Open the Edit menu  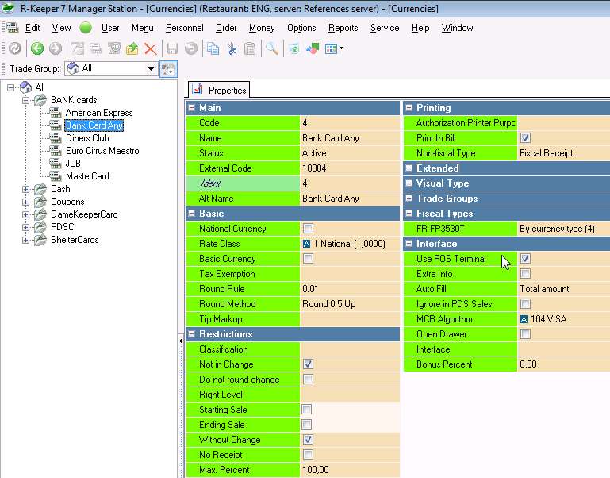[x=33, y=28]
